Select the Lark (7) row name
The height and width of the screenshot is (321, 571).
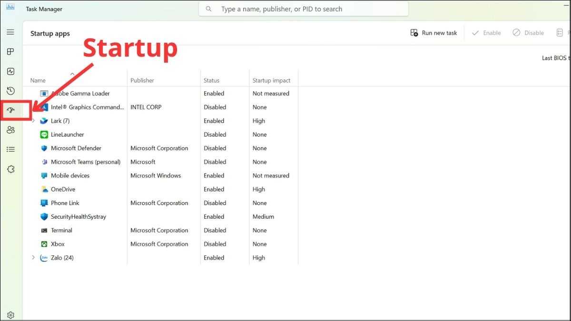60,121
